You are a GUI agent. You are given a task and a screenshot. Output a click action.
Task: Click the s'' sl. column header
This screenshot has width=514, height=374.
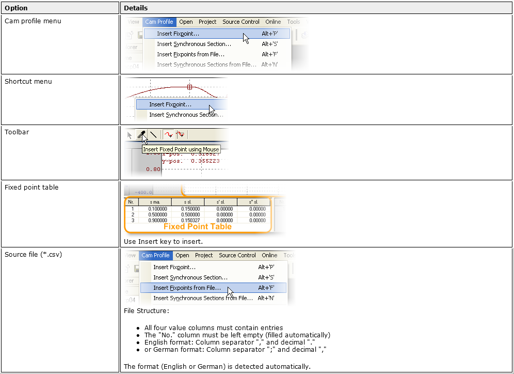coord(254,202)
